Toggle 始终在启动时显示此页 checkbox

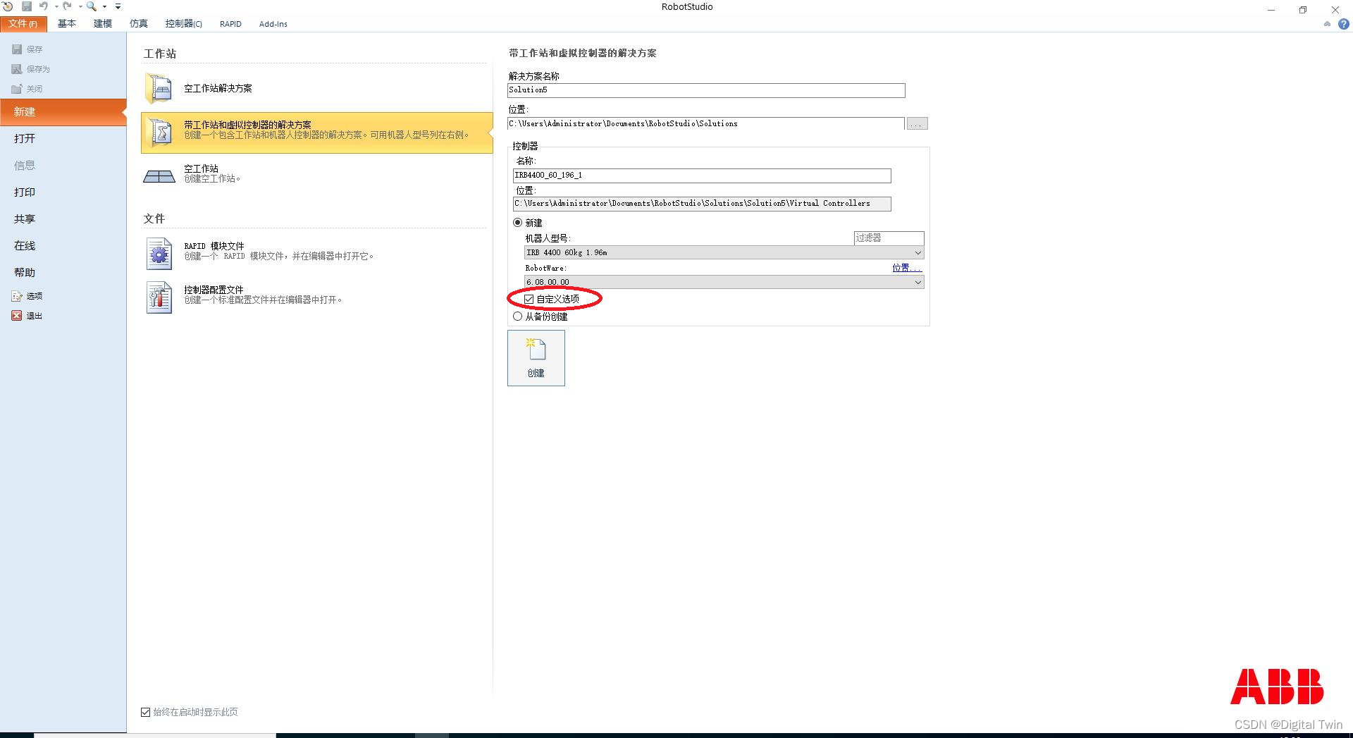click(x=146, y=713)
